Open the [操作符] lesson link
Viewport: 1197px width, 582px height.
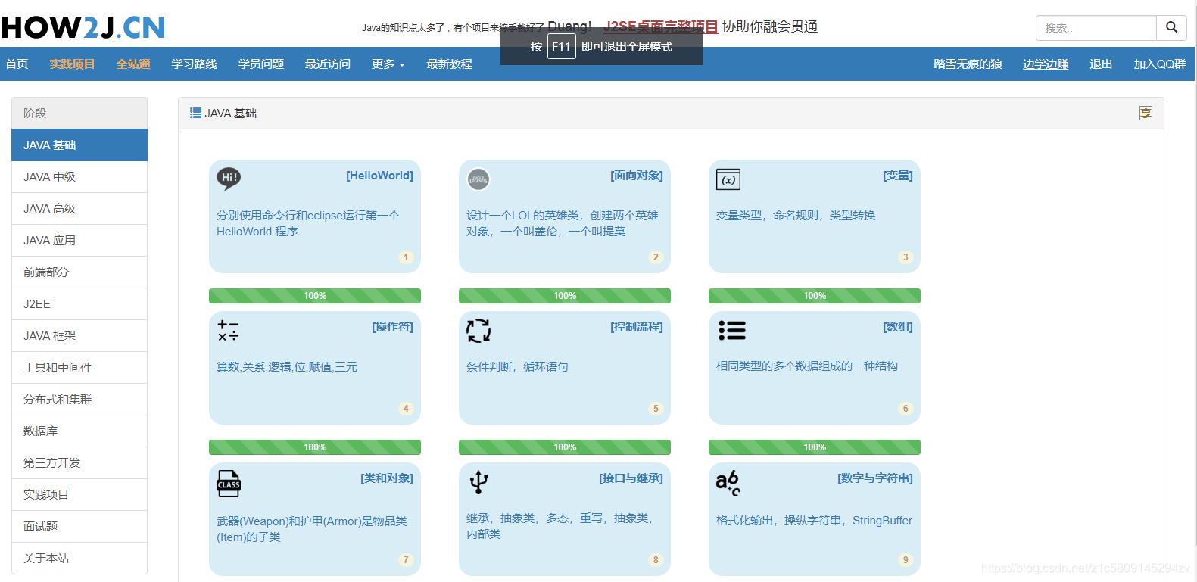[x=392, y=327]
